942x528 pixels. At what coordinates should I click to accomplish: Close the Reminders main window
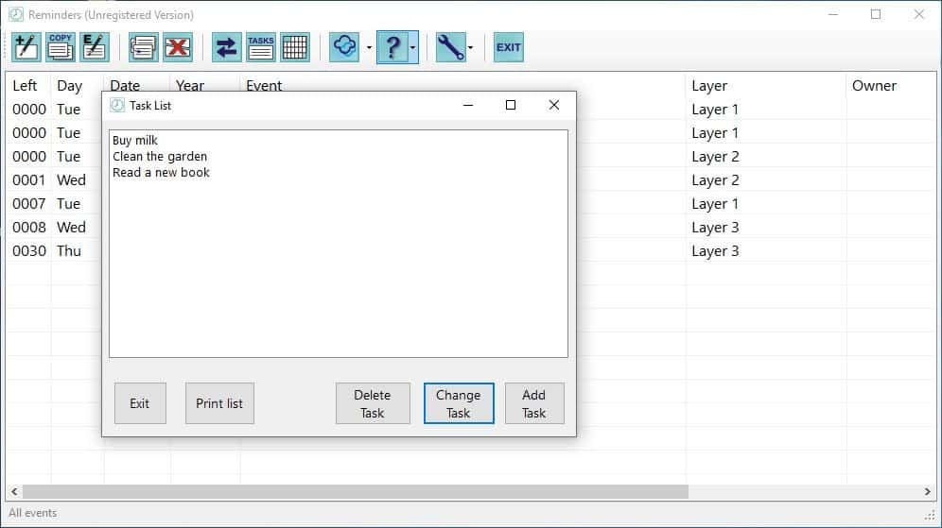tap(918, 14)
